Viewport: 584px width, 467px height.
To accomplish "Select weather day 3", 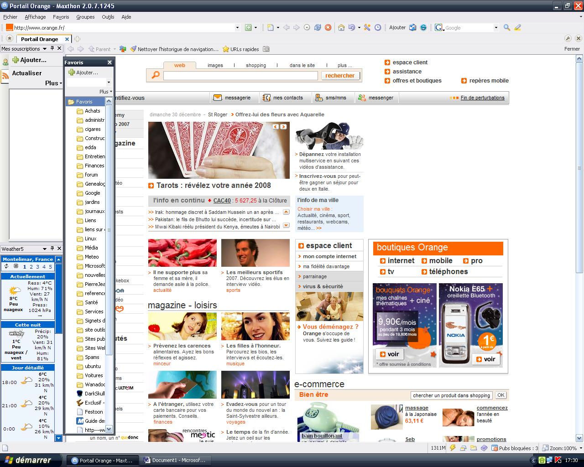I will 37,267.
